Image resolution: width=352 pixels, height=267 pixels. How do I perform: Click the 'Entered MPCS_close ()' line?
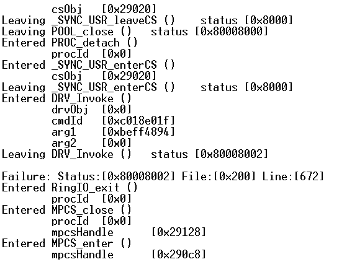[x=66, y=210]
